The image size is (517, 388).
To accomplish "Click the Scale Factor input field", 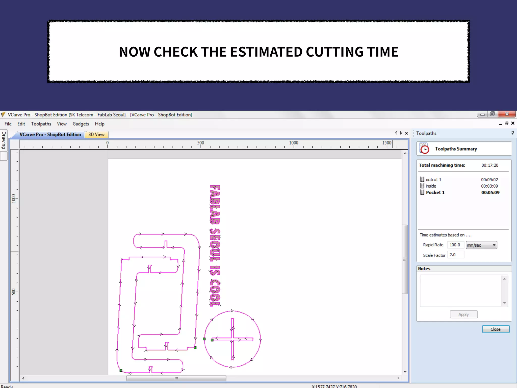I will (x=455, y=255).
